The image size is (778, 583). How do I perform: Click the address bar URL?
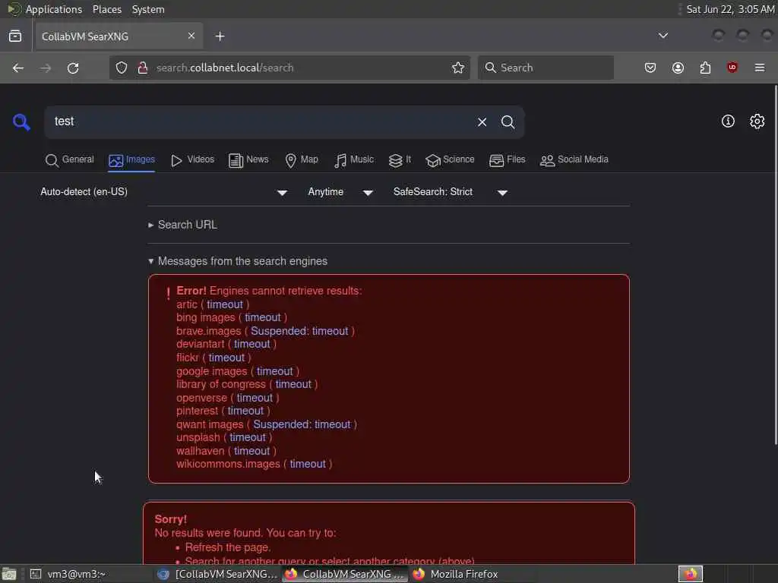pos(225,68)
